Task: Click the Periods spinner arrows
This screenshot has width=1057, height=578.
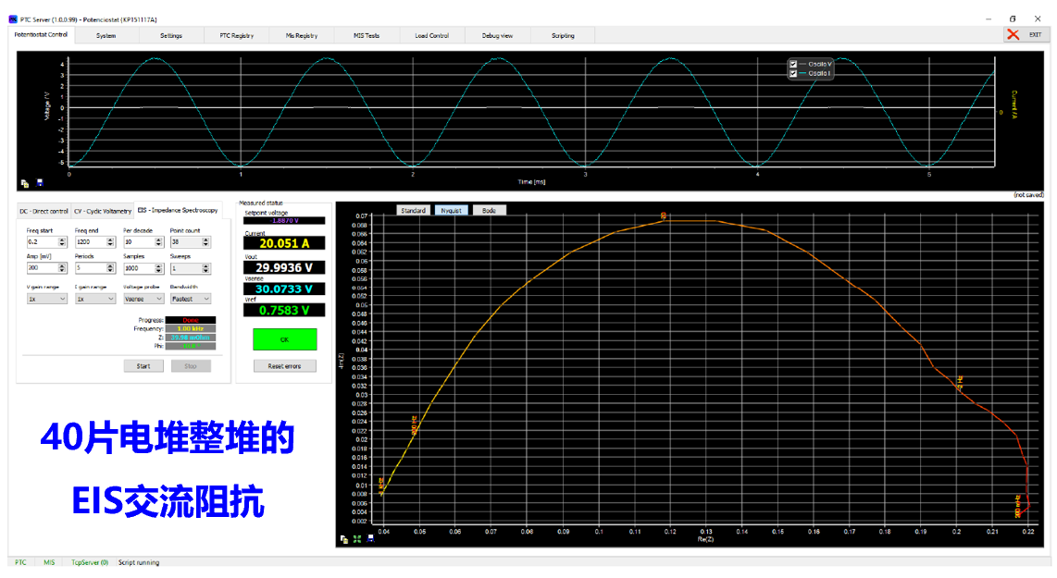Action: point(111,268)
